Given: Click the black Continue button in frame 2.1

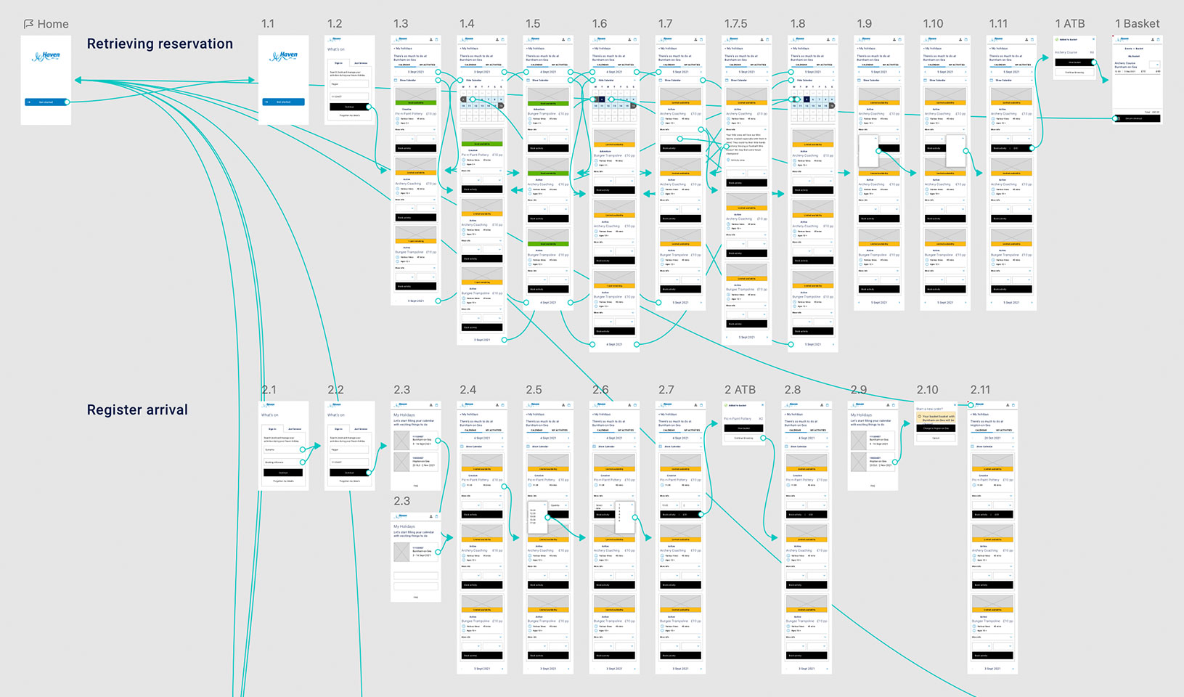Looking at the screenshot, I should click(x=283, y=473).
